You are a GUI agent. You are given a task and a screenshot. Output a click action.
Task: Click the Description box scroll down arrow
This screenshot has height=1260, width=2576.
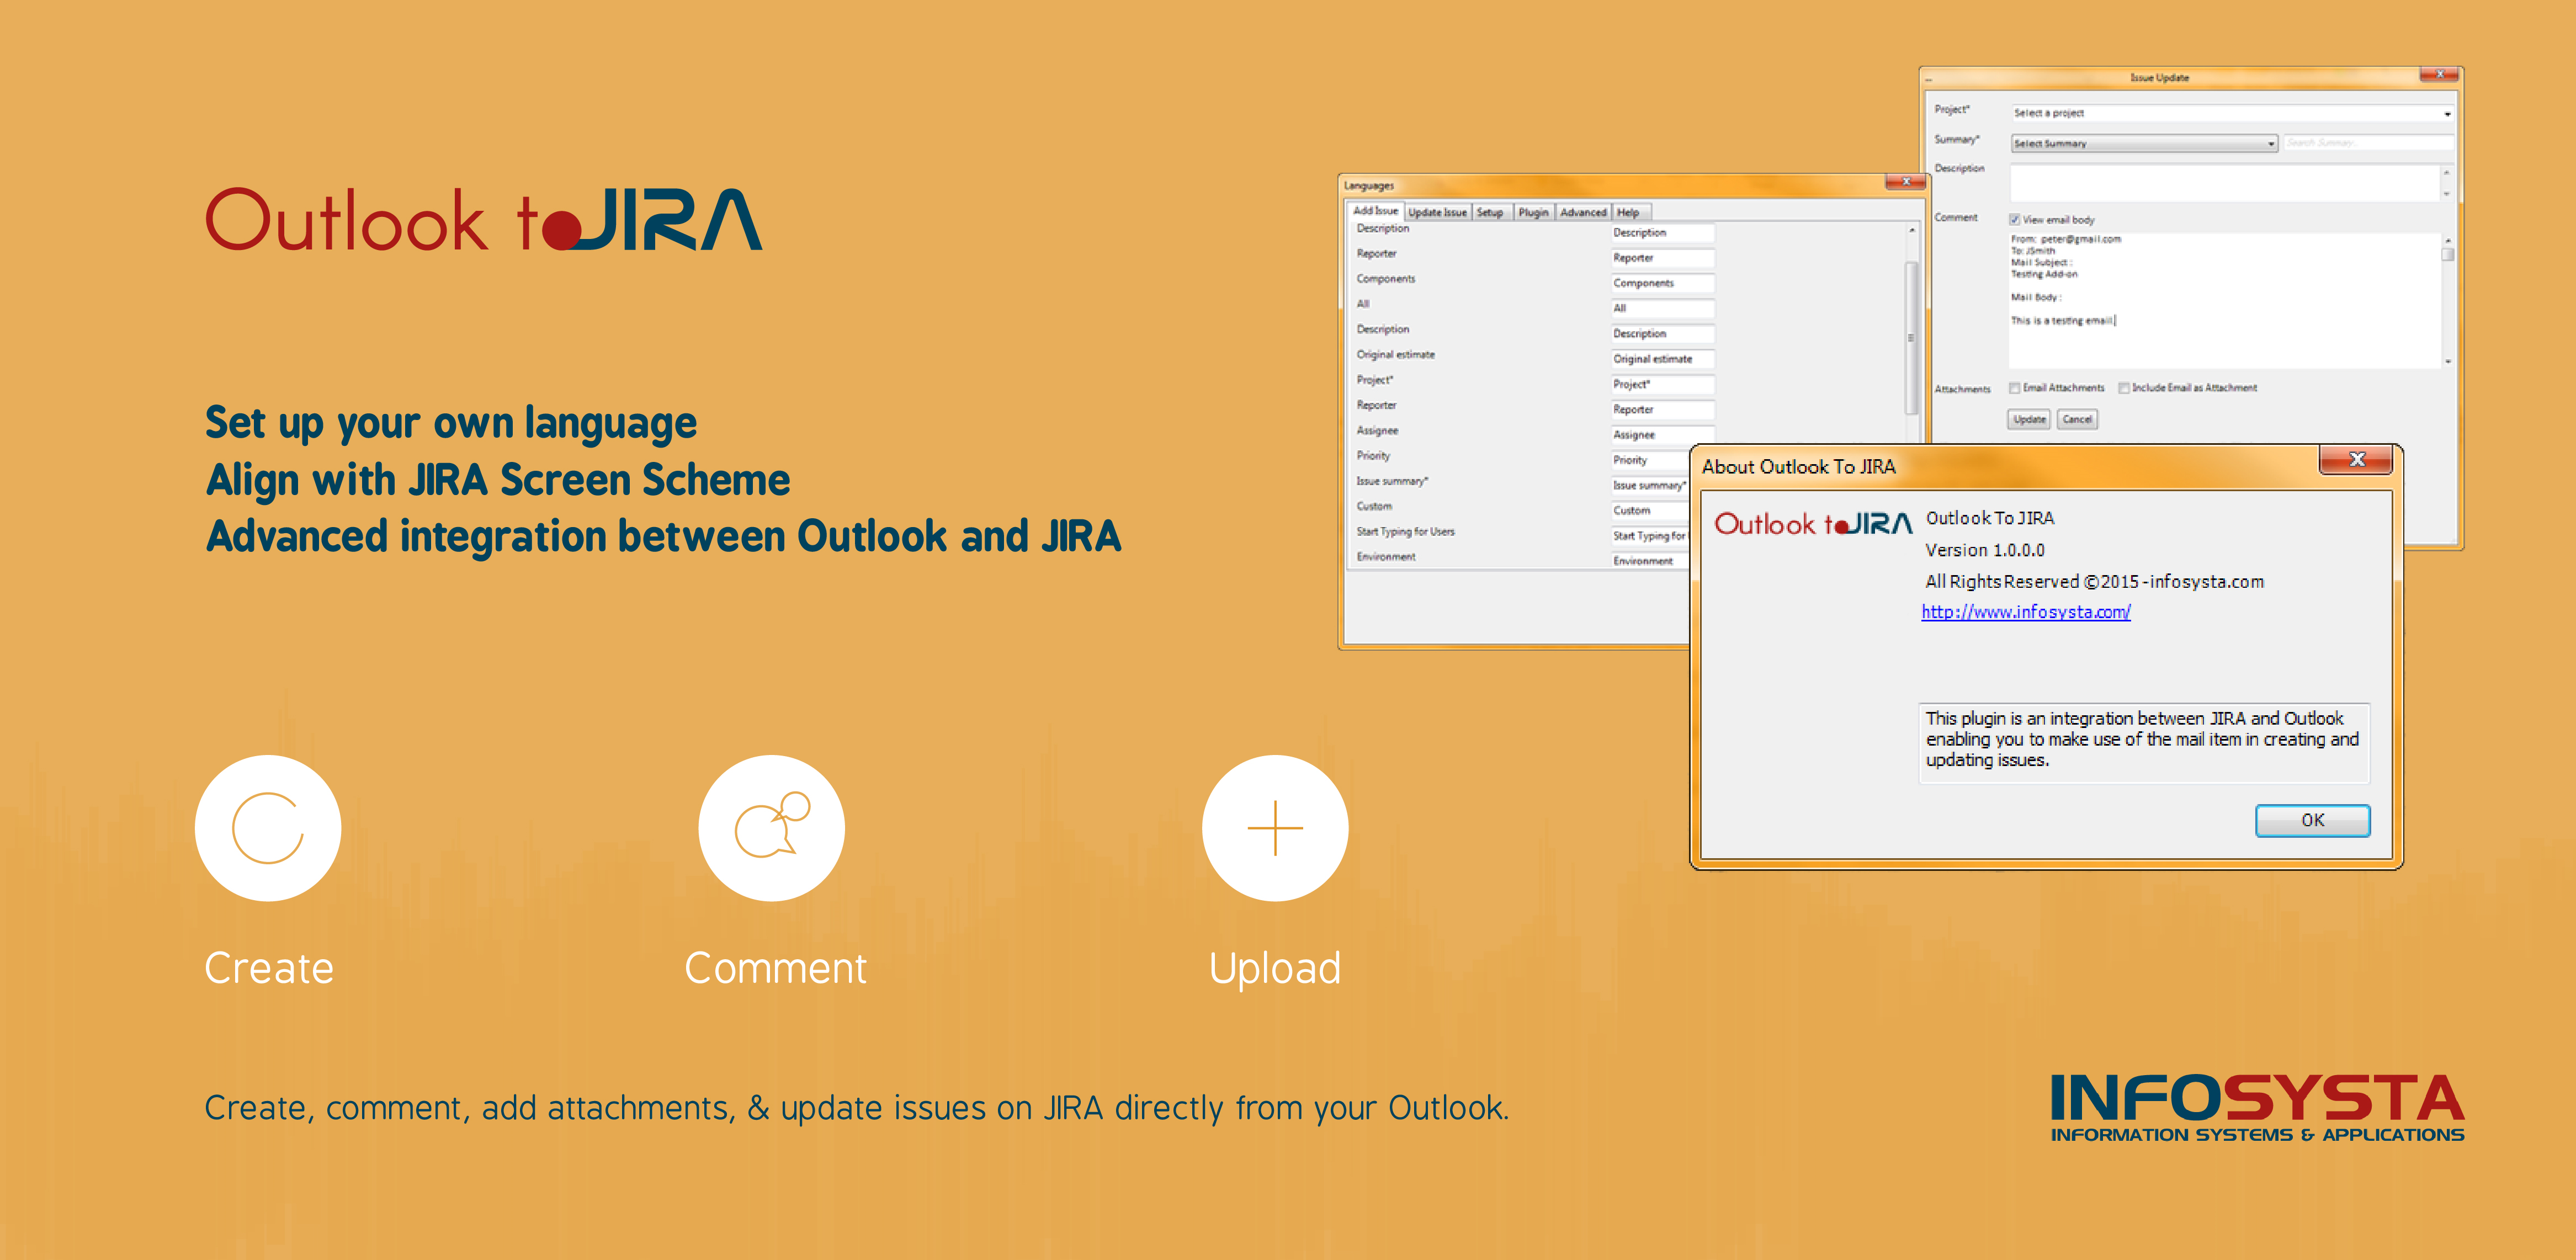click(2446, 193)
